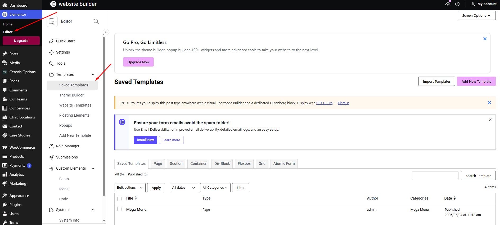Open Theme Builder in Templates submenu

click(x=71, y=95)
